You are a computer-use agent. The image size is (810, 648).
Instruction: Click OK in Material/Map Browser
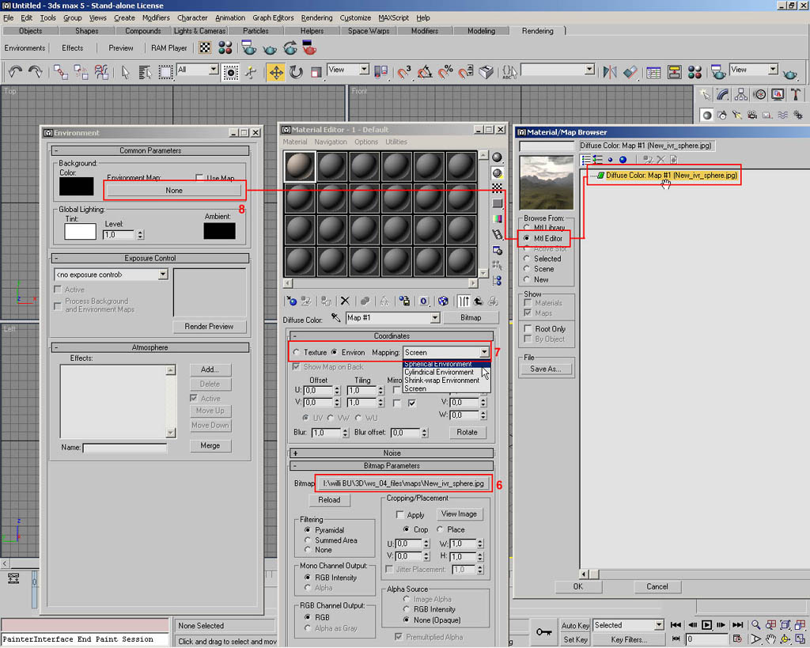pyautogui.click(x=578, y=587)
